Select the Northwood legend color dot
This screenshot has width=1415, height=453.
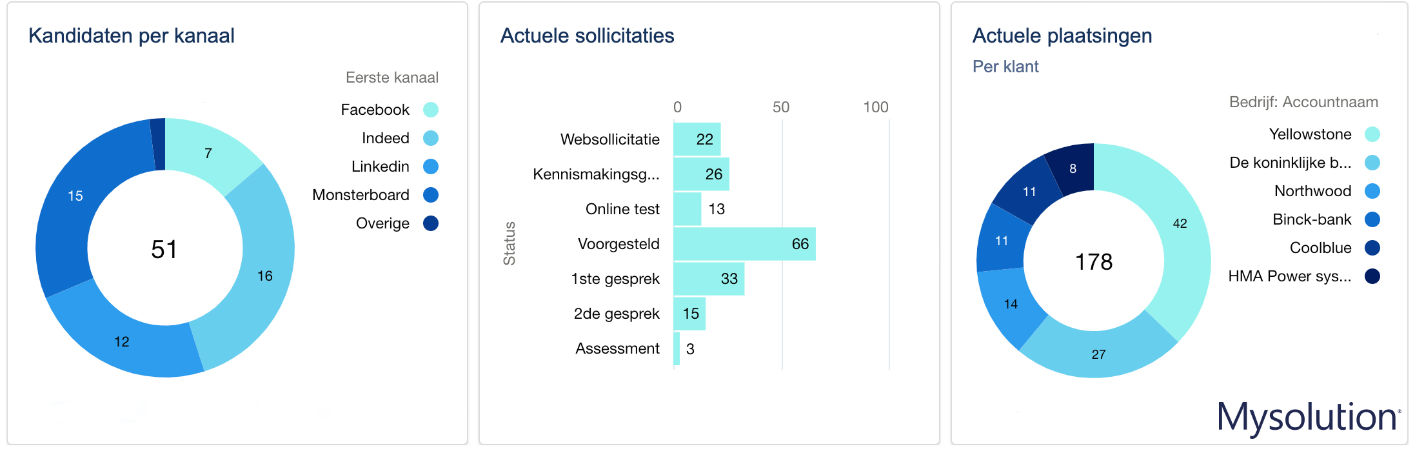pos(1372,191)
